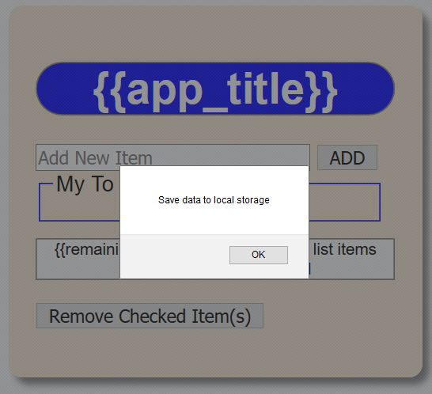Click the white dialog area above the message
The image size is (432, 394).
[214, 179]
